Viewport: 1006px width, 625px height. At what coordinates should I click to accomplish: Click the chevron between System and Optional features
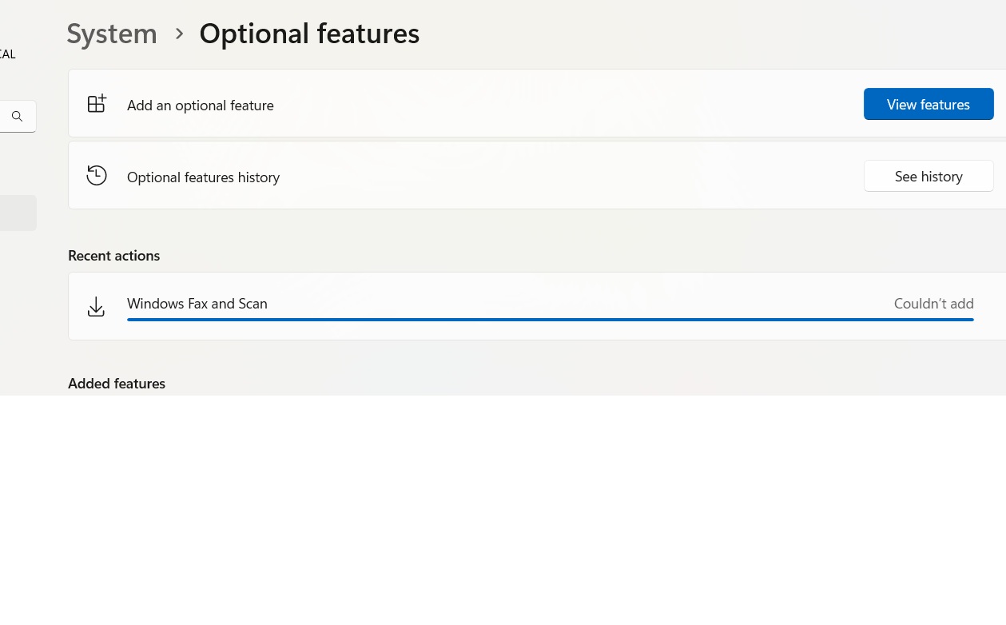click(179, 34)
